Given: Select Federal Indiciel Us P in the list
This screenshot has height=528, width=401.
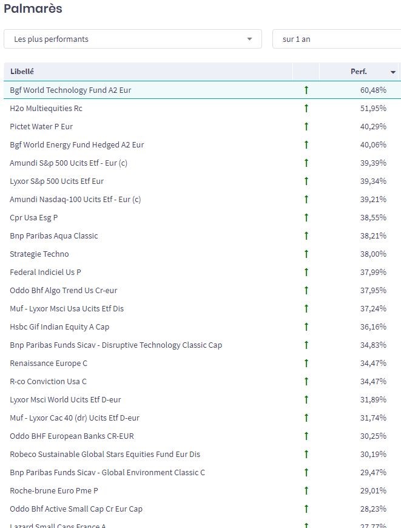Looking at the screenshot, I should click(x=45, y=272).
